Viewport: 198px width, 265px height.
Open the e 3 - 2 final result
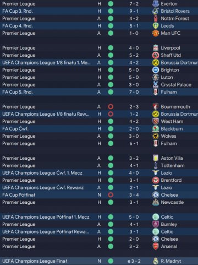134,261
